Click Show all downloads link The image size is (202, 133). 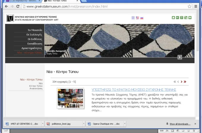[x=180, y=124]
